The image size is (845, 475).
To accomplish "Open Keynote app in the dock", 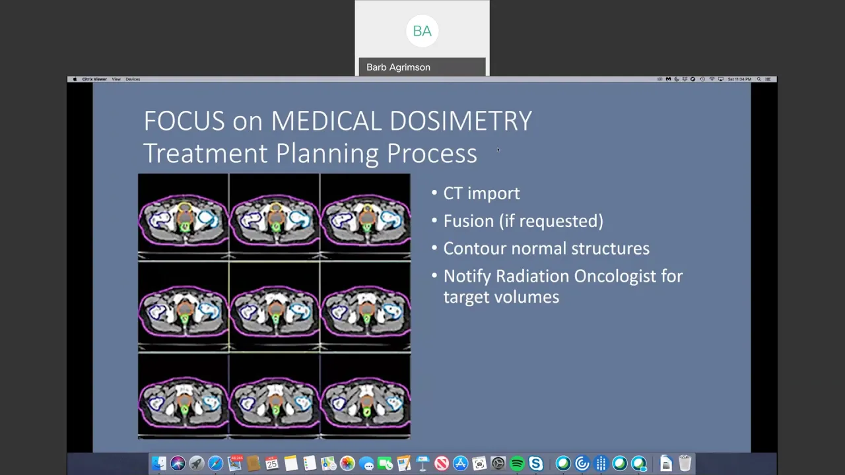I will 422,464.
